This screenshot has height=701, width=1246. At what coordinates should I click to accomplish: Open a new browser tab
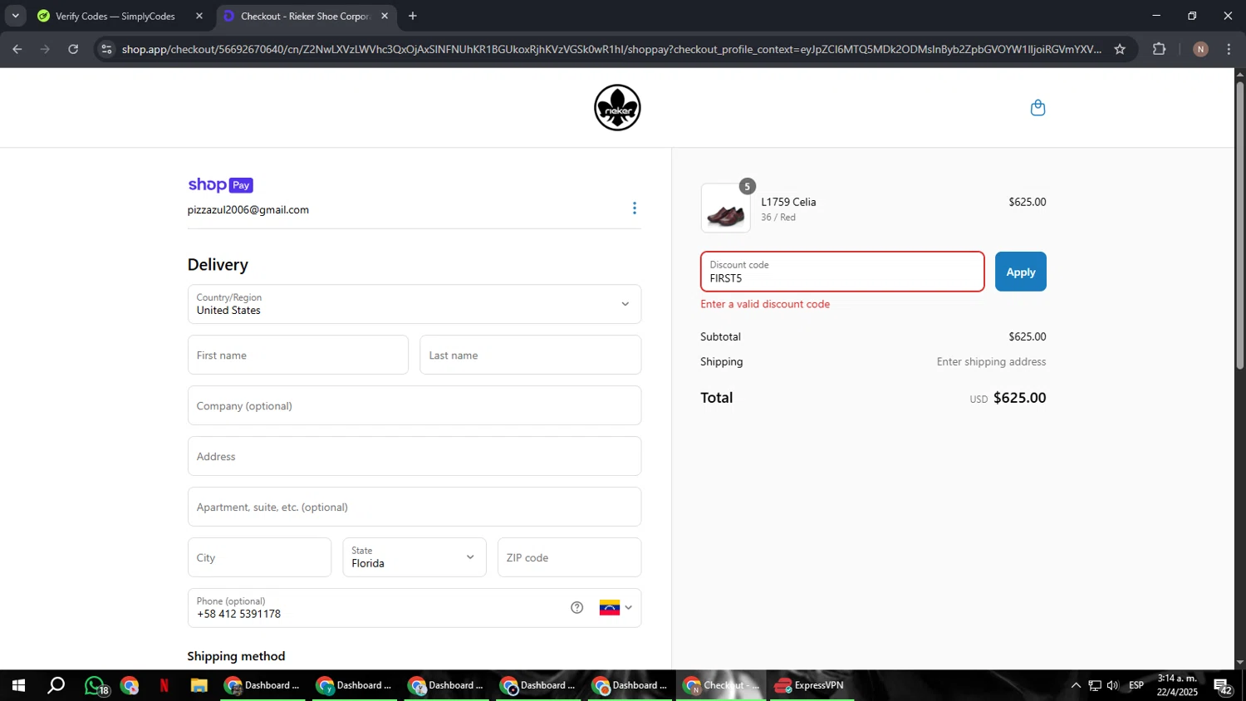click(413, 16)
